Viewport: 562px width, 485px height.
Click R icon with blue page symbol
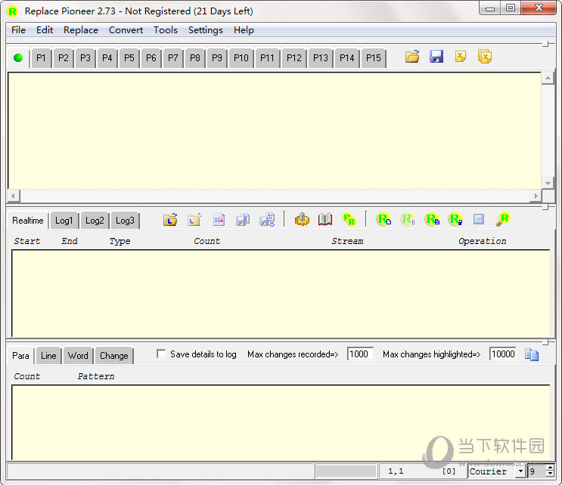383,219
